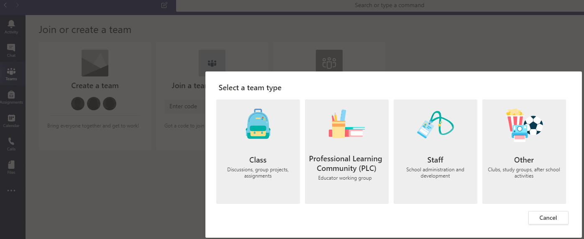Click the new chat compose icon
The height and width of the screenshot is (239, 584).
pyautogui.click(x=164, y=5)
